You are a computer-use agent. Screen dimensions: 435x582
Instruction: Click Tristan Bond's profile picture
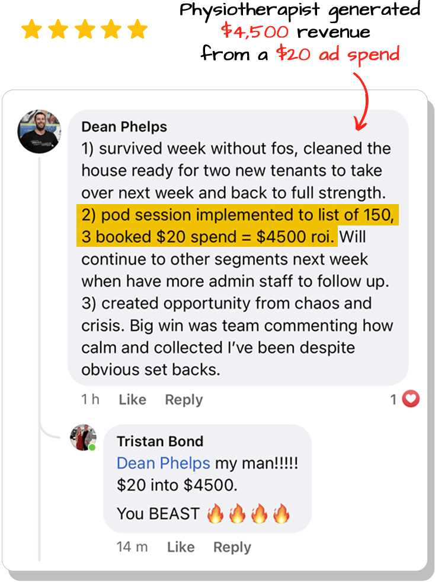[84, 438]
